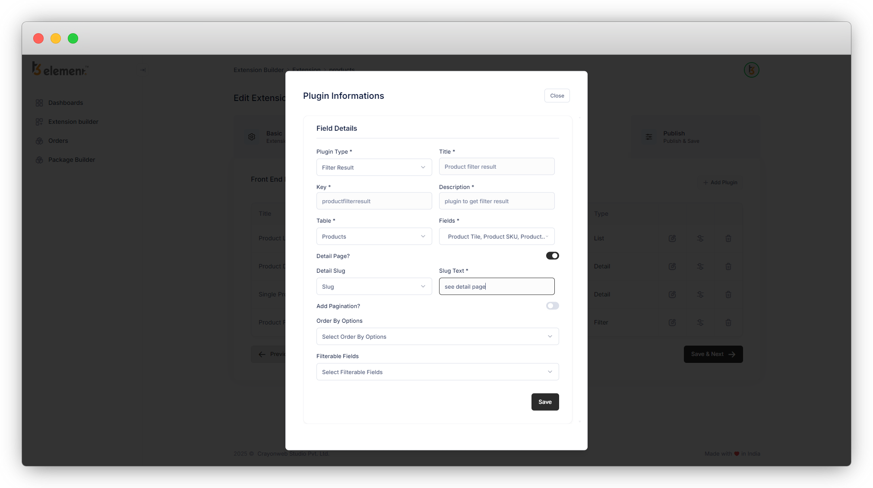Open Select Filterable Fields dropdown
Viewport: 873px width, 488px height.
point(437,372)
